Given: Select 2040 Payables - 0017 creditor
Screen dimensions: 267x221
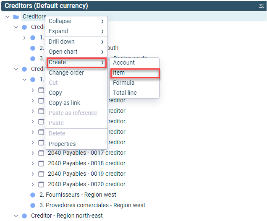Looking at the screenshot, I should pyautogui.click(x=86, y=153).
